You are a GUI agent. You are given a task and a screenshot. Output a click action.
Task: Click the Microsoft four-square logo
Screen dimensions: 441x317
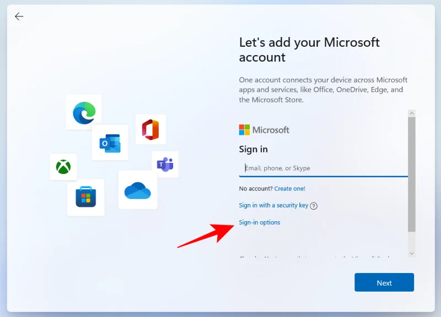(245, 129)
